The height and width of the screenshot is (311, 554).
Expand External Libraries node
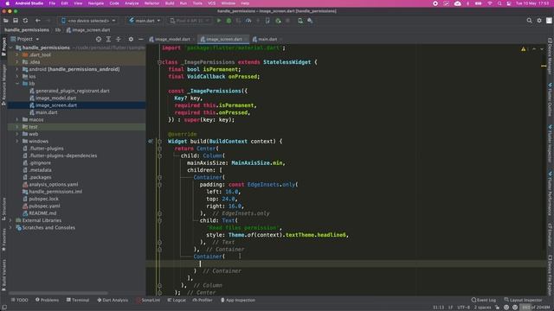click(10, 220)
